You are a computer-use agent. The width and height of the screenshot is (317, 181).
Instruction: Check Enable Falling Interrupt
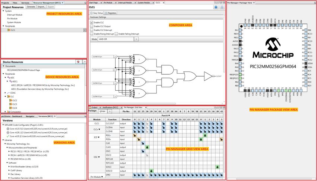116,34
